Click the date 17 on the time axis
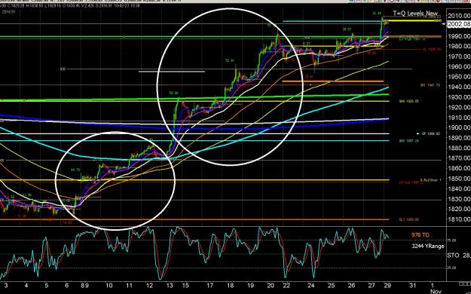 tap(210, 286)
